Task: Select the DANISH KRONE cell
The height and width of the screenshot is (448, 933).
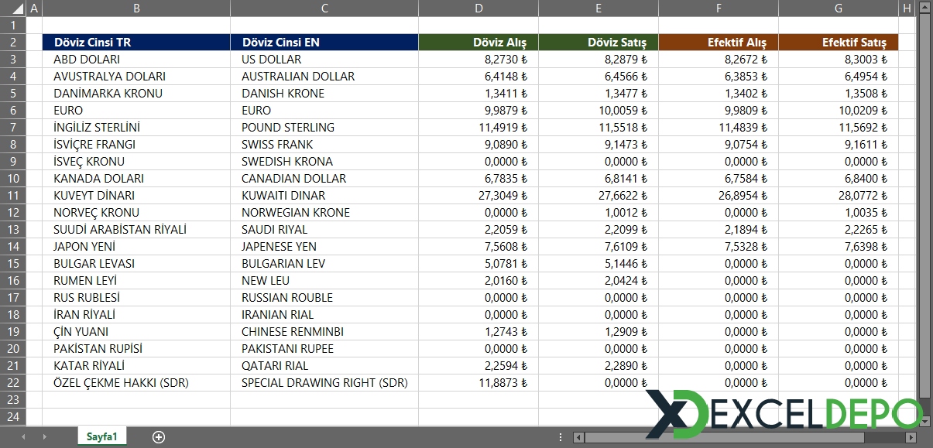Action: pyautogui.click(x=324, y=94)
